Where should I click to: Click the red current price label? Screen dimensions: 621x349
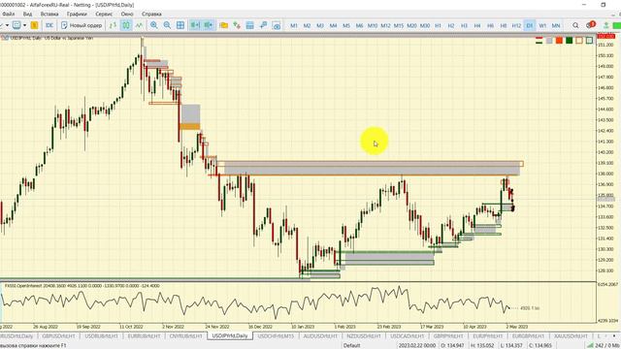coord(605,37)
